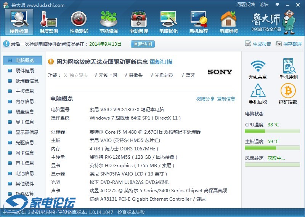Switch to 硬盘信息 in the sidebar

[x=24, y=112]
